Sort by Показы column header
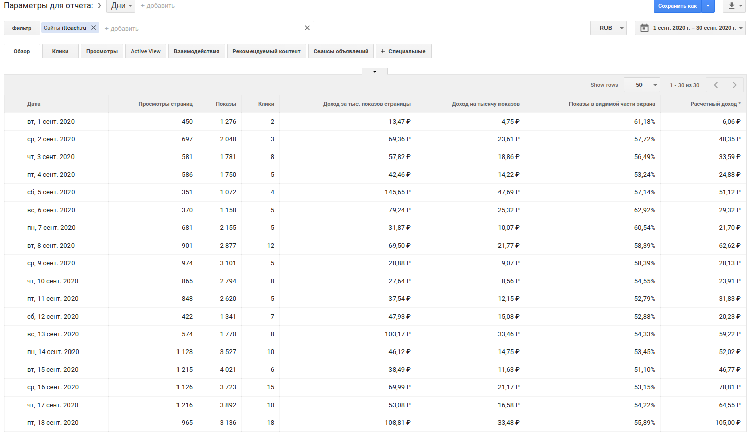Image resolution: width=749 pixels, height=432 pixels. pos(226,104)
